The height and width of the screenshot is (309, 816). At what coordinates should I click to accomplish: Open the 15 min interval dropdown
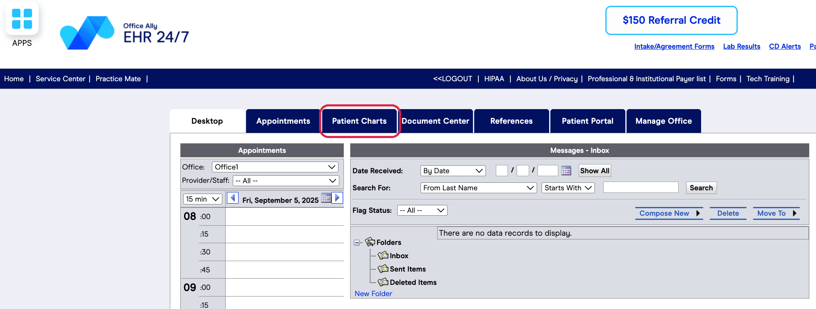tap(203, 199)
